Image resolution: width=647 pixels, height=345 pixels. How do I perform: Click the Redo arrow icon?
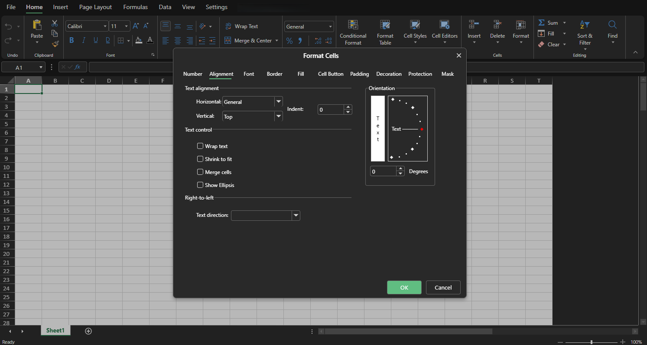pyautogui.click(x=8, y=40)
